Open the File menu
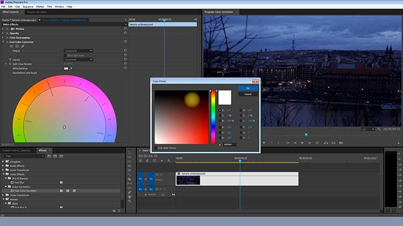Viewport: 403px width, 226px height. (3, 6)
